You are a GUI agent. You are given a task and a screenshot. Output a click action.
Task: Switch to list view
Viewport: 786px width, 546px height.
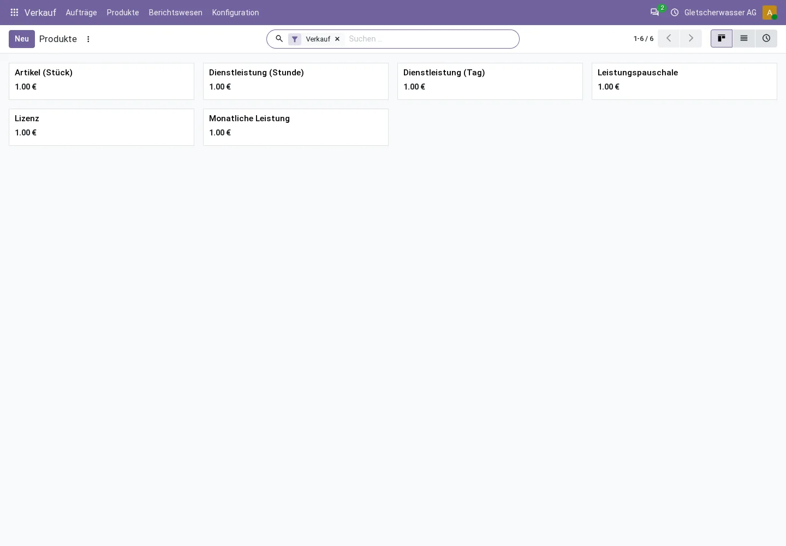coord(744,39)
